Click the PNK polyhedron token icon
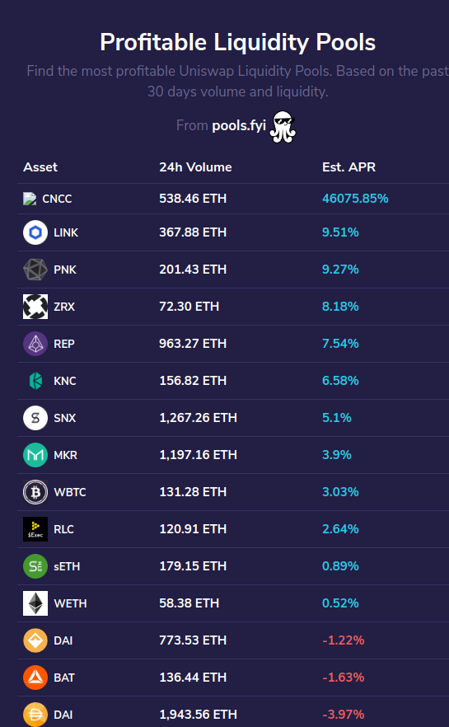Screen dimensions: 449x727 pos(35,270)
